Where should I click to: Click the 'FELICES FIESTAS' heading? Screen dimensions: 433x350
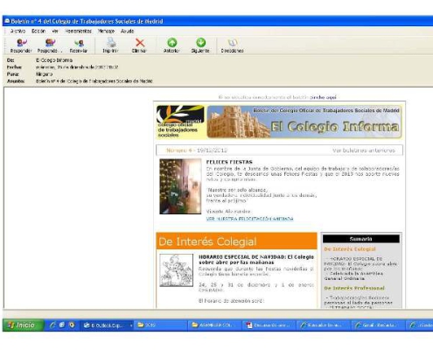pos(229,162)
